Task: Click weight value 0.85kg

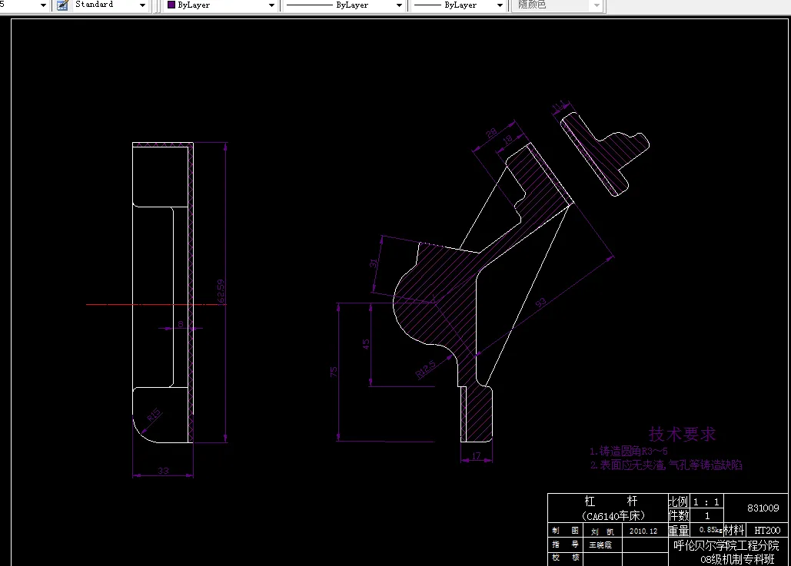Action: pos(711,530)
